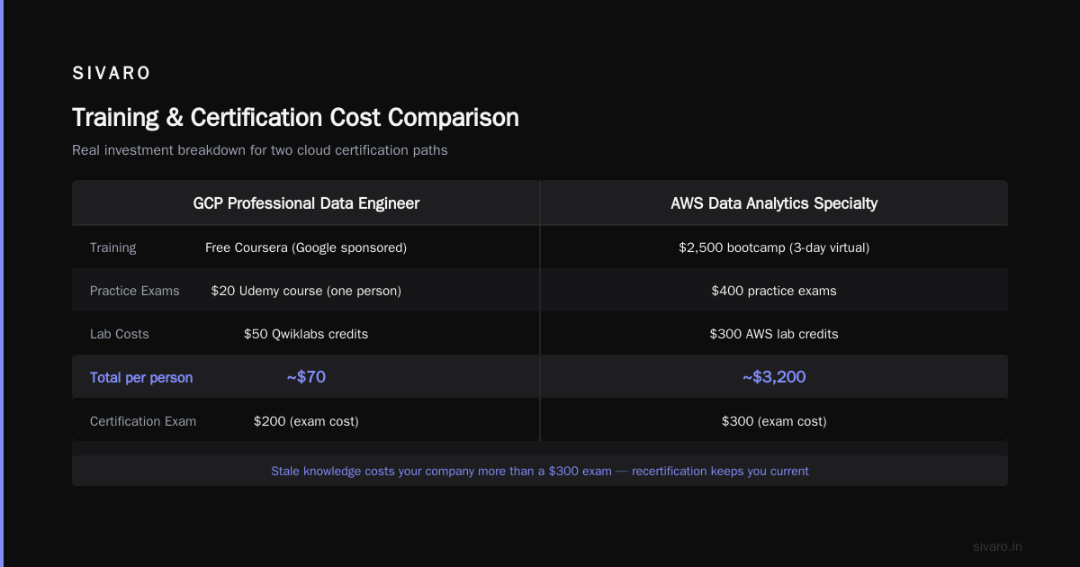
Task: Select the Lab Costs row label
Action: pyautogui.click(x=120, y=334)
